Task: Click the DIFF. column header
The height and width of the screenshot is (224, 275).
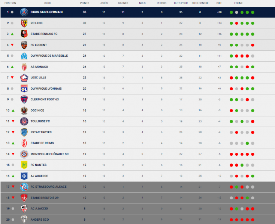Action: coord(219,3)
